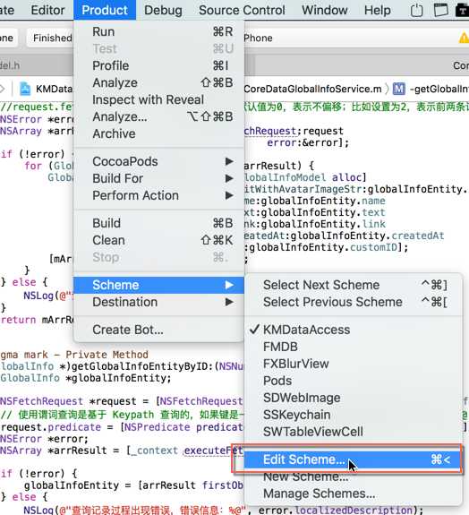Screen dimensions: 469x515
Task: Select the SDWebImage scheme
Action: 353,398
